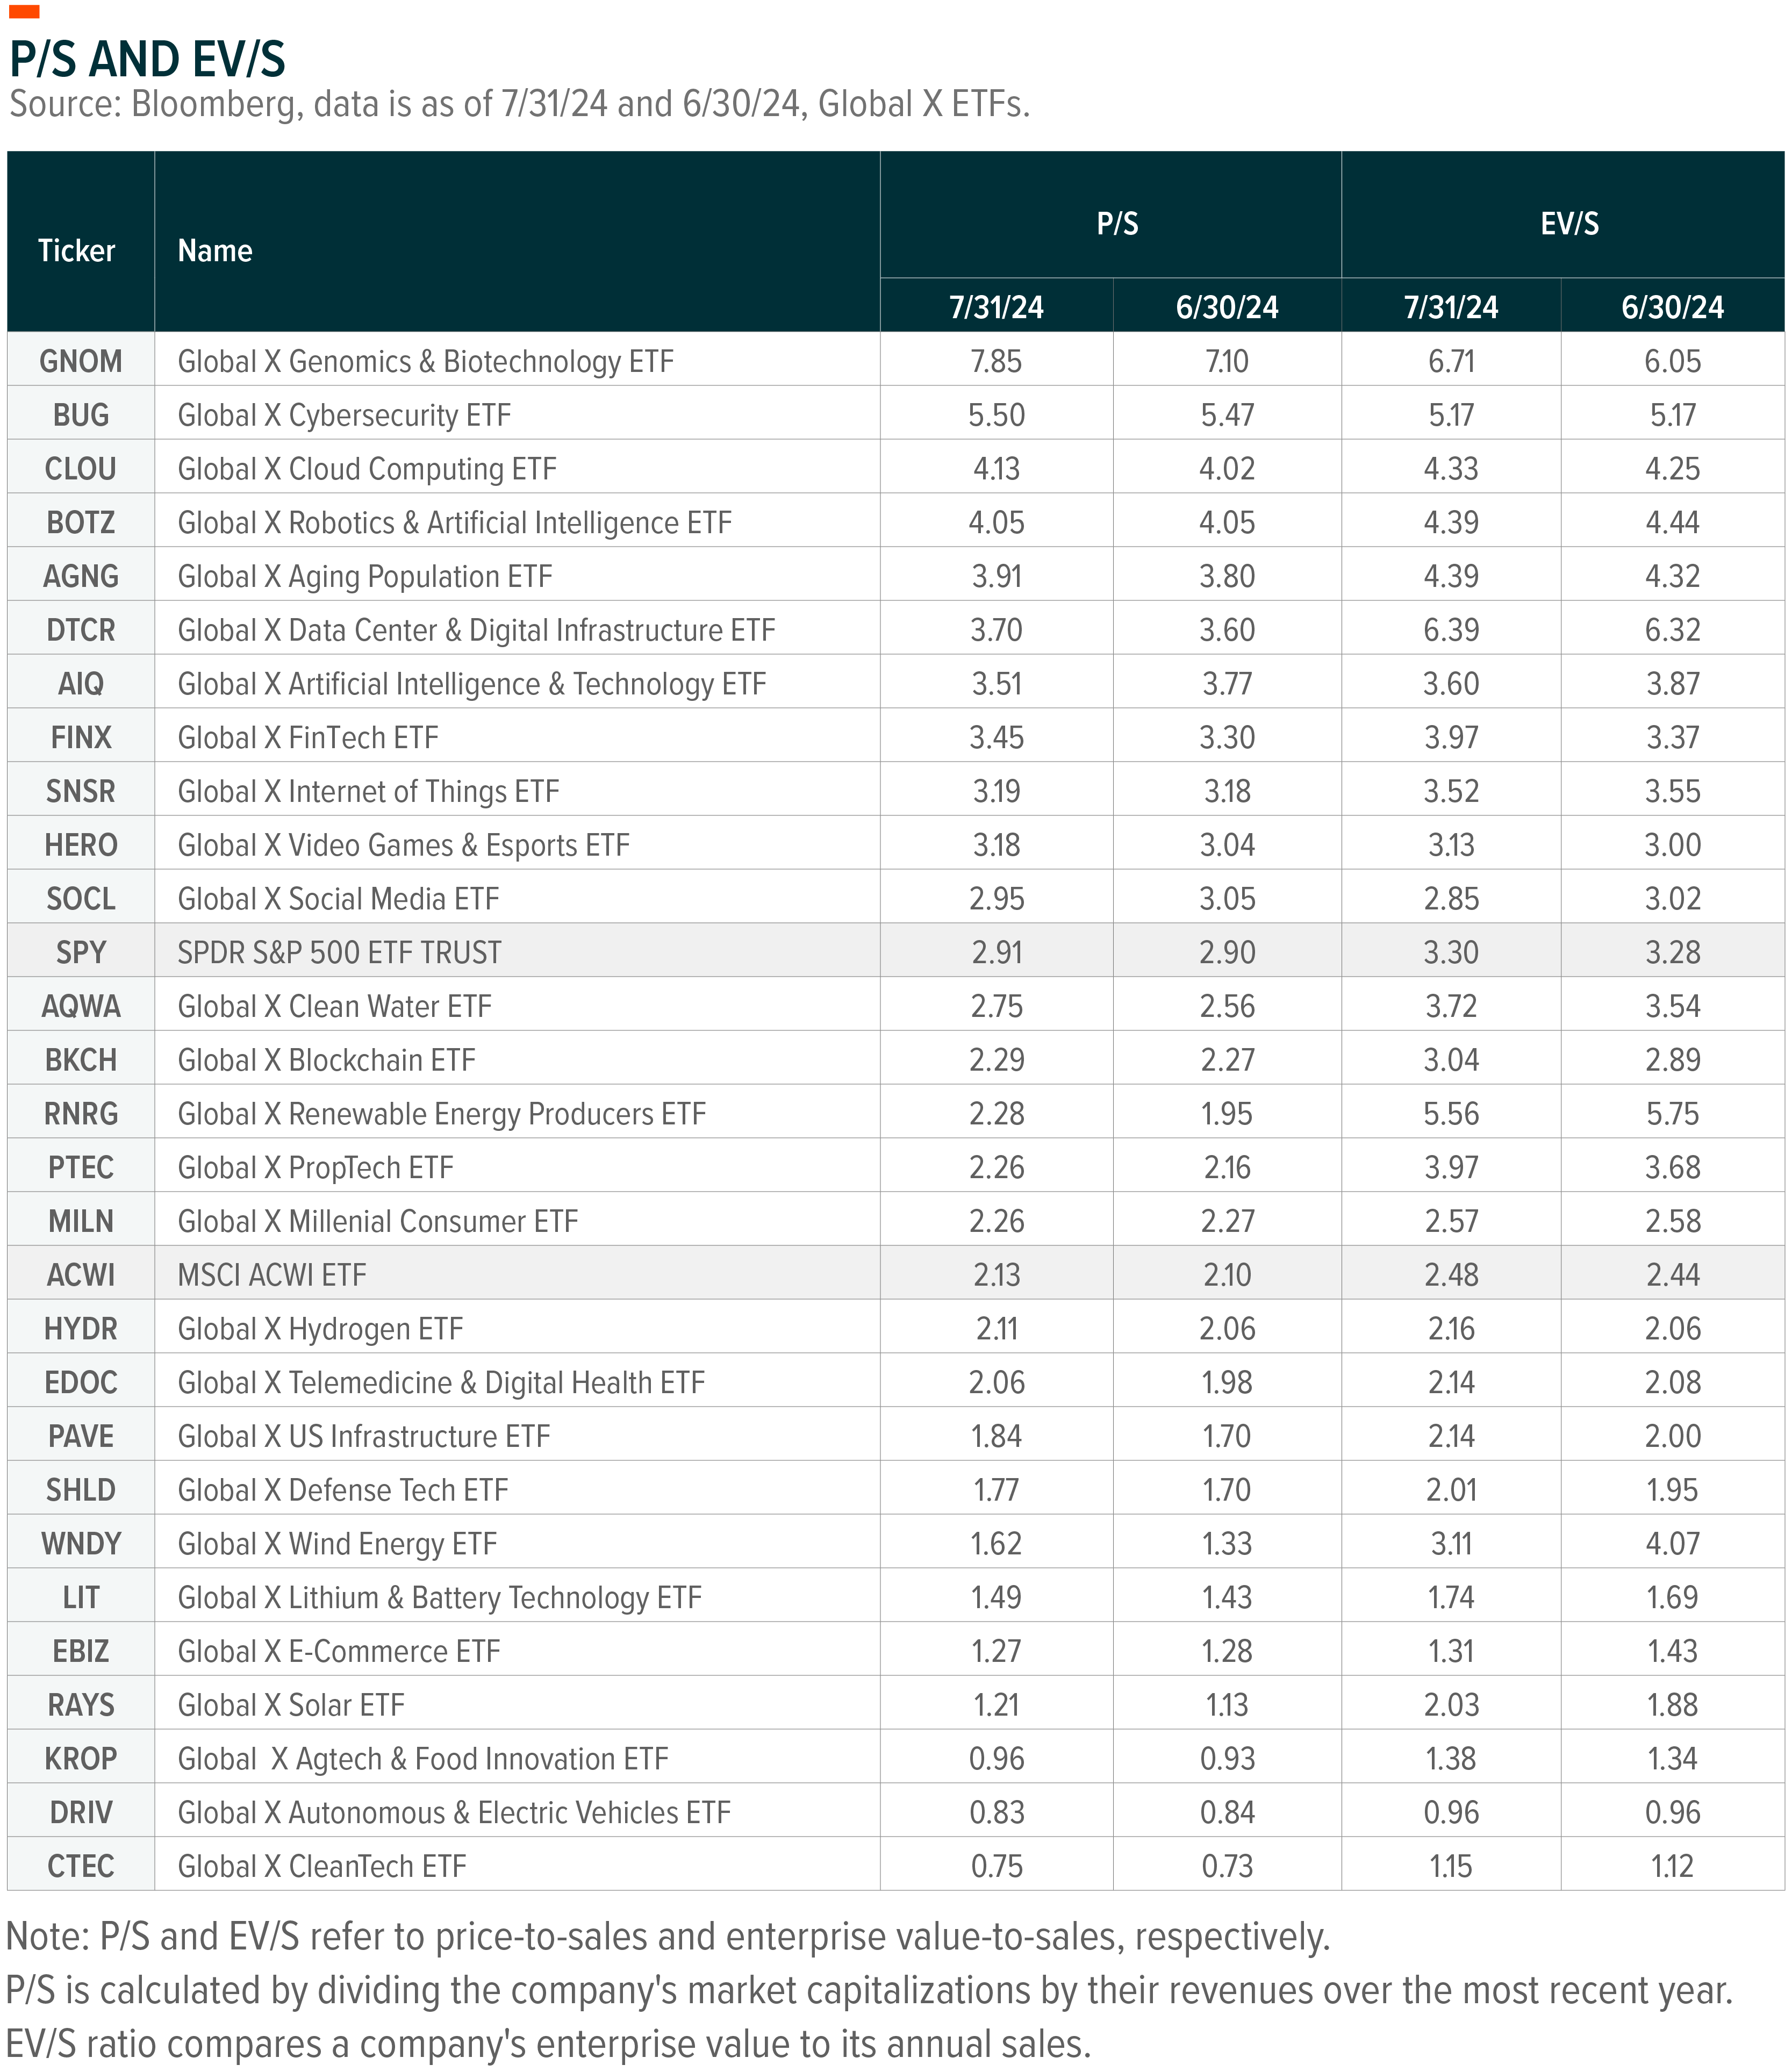Click the GNOM ticker cell
This screenshot has width=1792, height=2072.
80,361
